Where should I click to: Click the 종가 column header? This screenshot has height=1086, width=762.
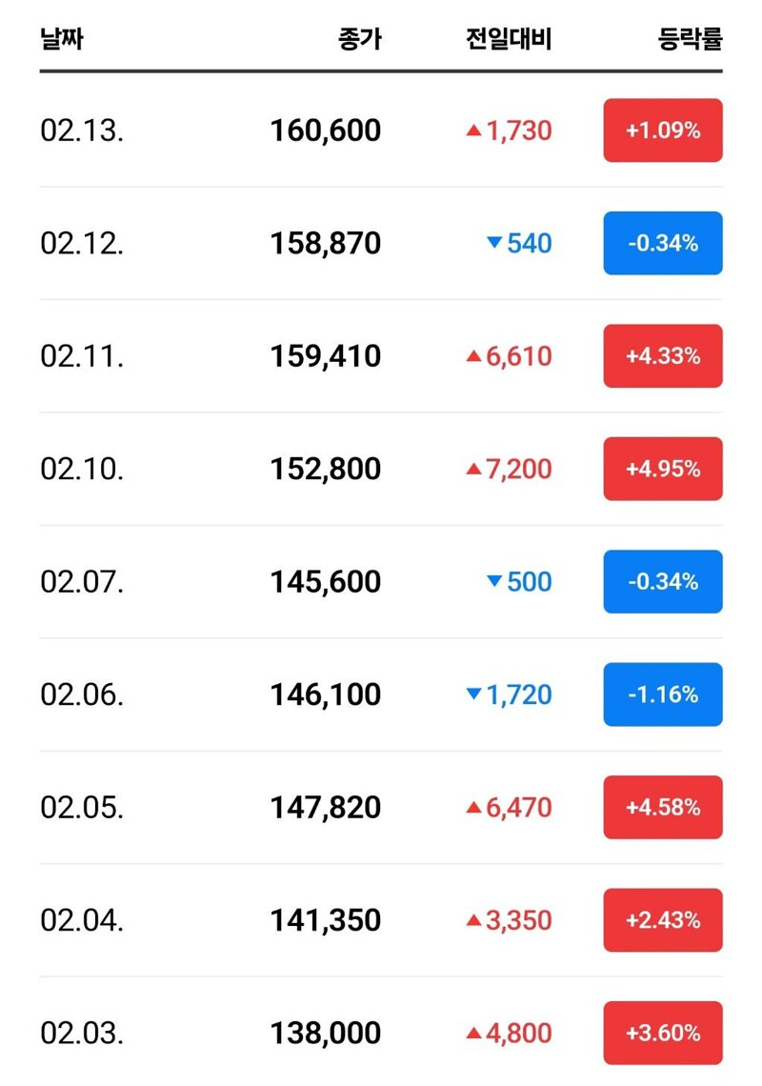[x=359, y=38]
